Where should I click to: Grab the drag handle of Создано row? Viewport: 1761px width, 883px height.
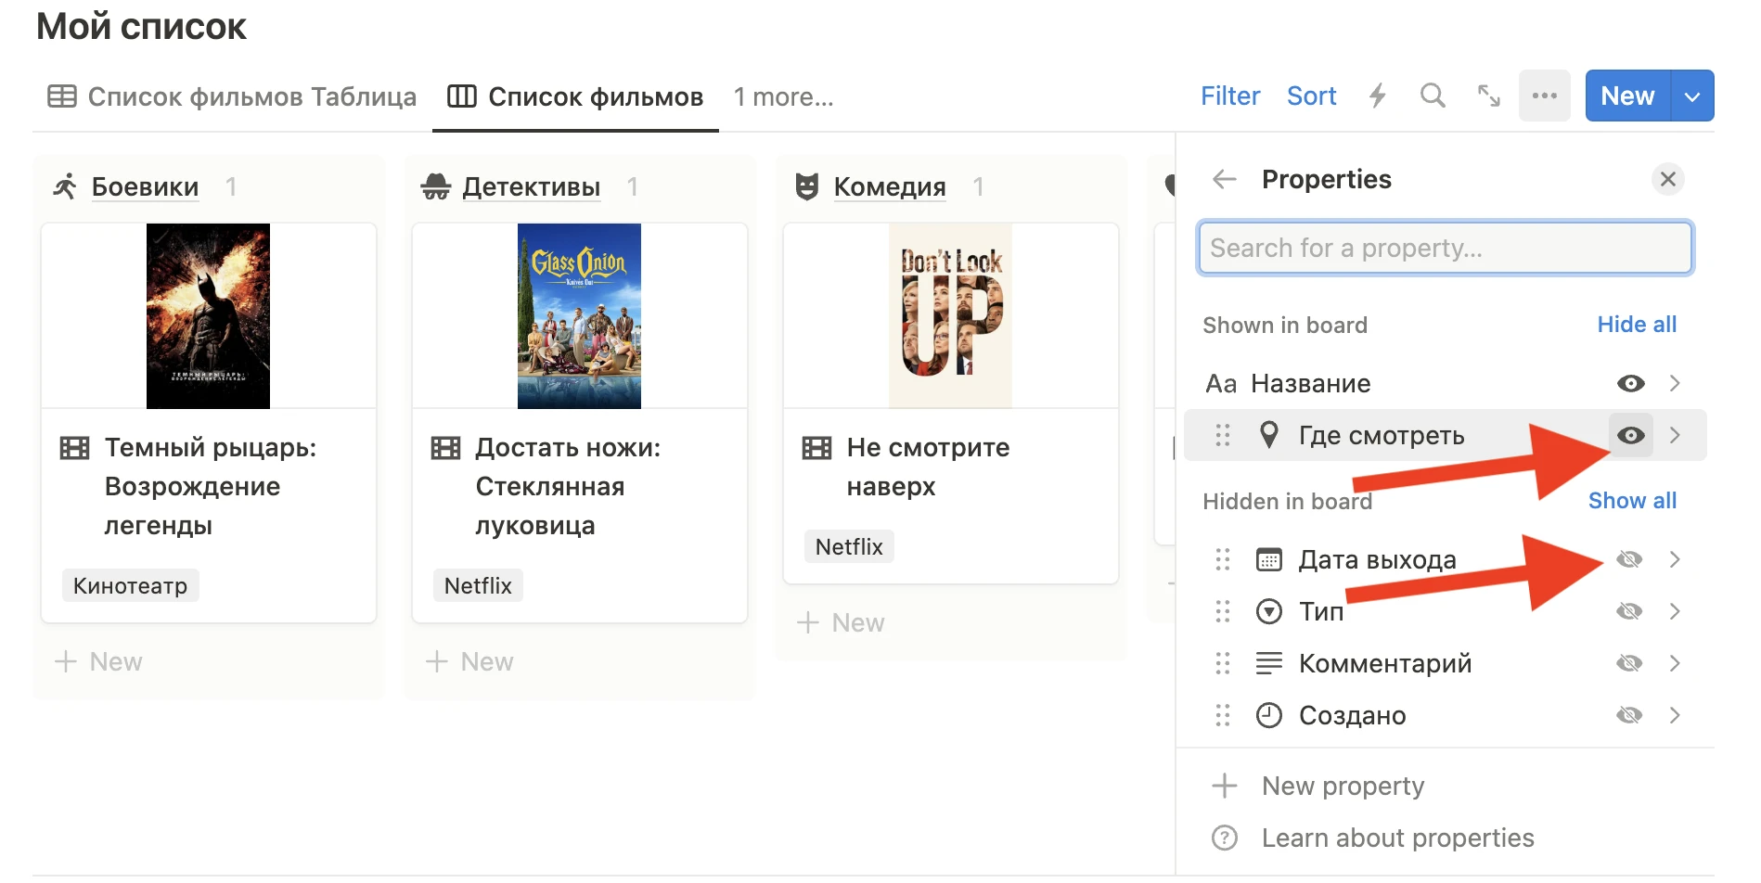point(1223,715)
